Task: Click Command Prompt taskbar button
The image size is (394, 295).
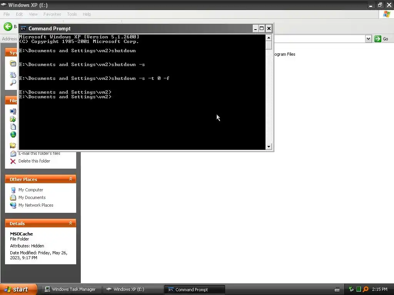Action: (x=194, y=290)
